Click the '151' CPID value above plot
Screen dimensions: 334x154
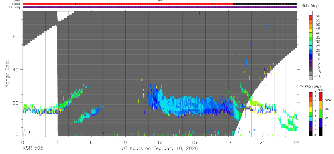pyautogui.click(x=160, y=1)
